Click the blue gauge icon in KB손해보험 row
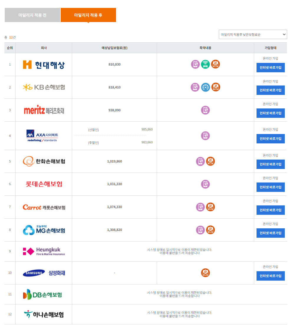The height and width of the screenshot is (330, 296). (205, 87)
